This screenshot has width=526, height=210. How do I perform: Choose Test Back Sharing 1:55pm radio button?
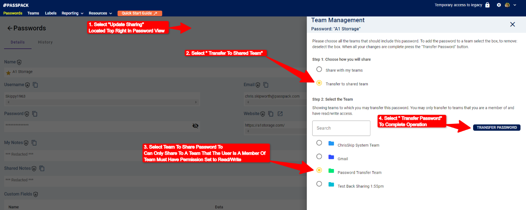[x=319, y=184]
